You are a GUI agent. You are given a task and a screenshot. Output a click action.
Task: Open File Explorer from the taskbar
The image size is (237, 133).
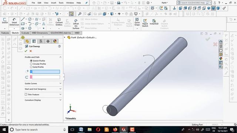pos(90,130)
